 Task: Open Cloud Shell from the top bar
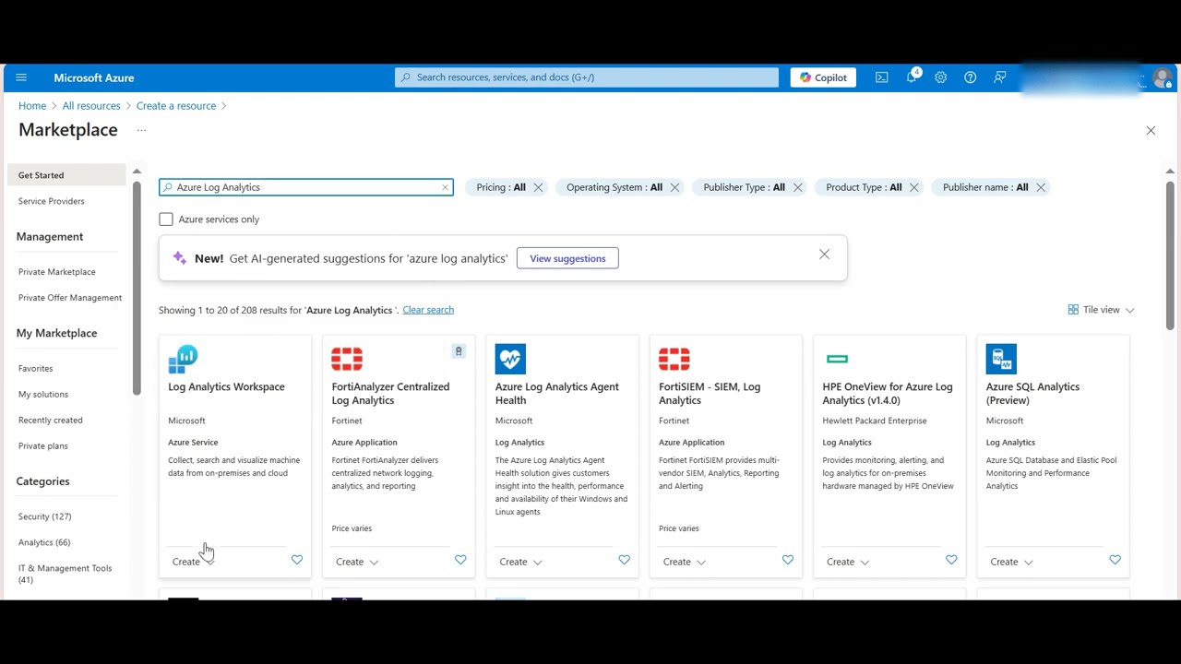click(x=882, y=77)
